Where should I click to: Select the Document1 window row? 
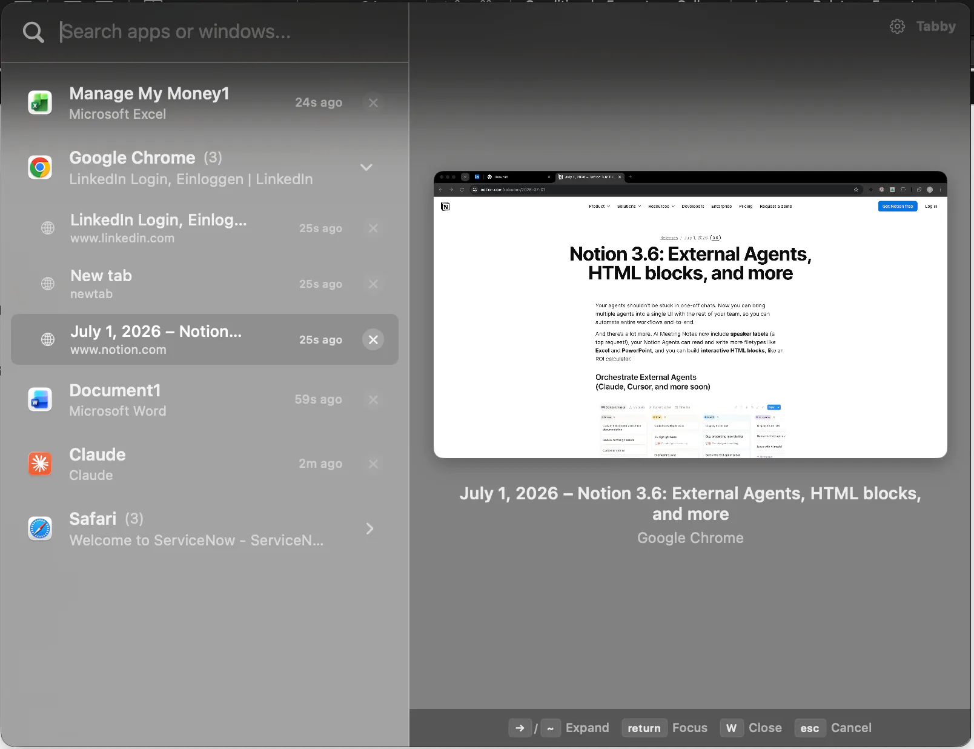[205, 400]
